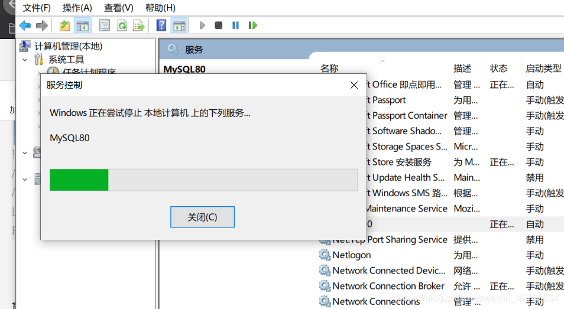This screenshot has width=564, height=309.
Task: Click the Stop Service square icon
Action: tap(218, 25)
